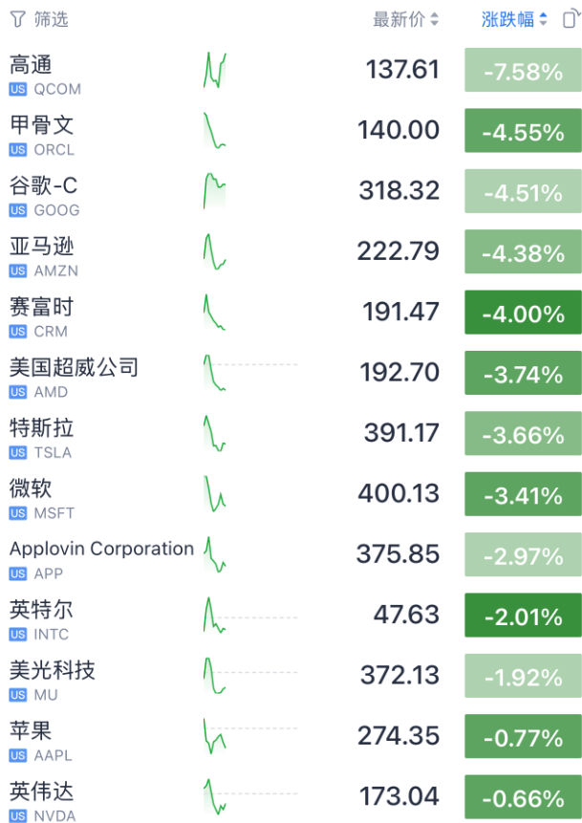
Task: Tap the -4.00% badge for 赛富时
Action: (x=522, y=312)
